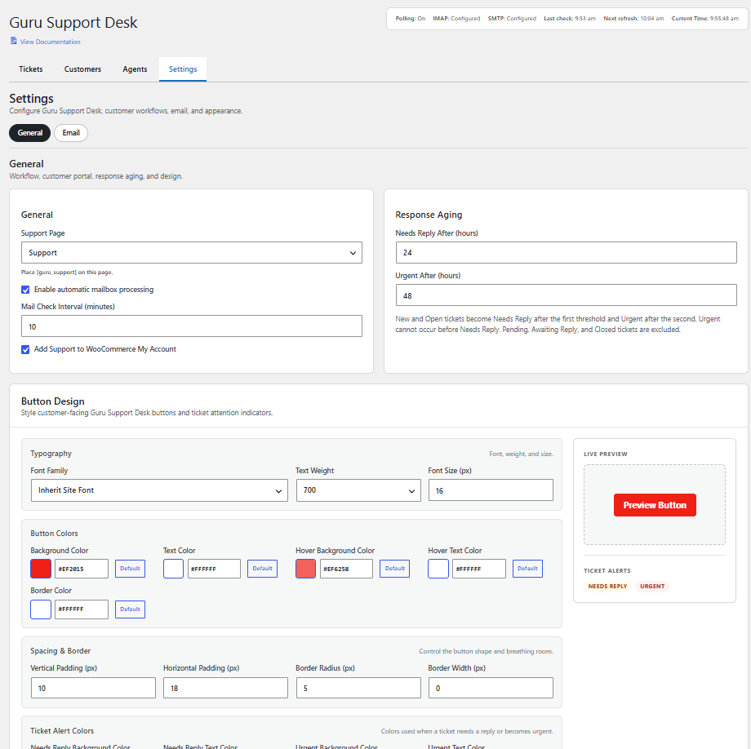
Task: Click the Mail Check Interval field
Action: pos(192,326)
